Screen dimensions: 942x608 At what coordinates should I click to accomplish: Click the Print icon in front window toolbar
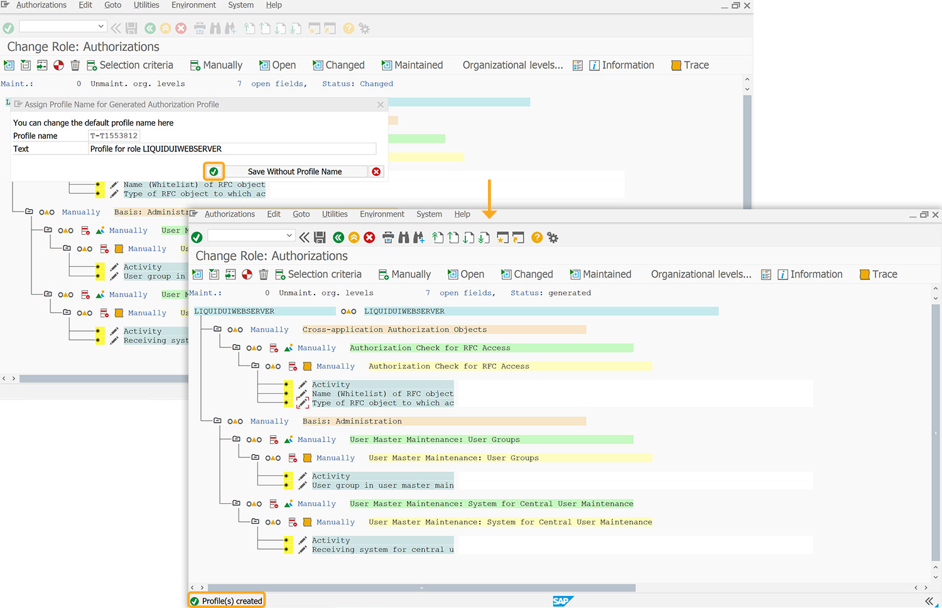(x=388, y=237)
